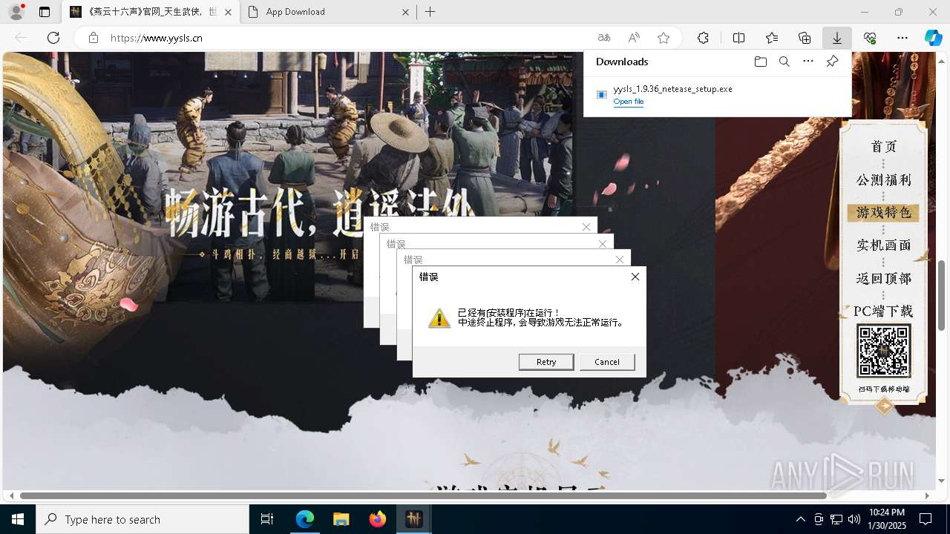
Task: Refresh the current page
Action: 53,38
